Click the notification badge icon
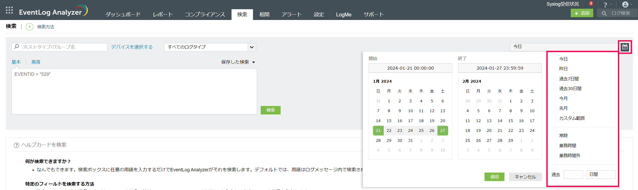This screenshot has height=190, width=638. click(x=591, y=4)
